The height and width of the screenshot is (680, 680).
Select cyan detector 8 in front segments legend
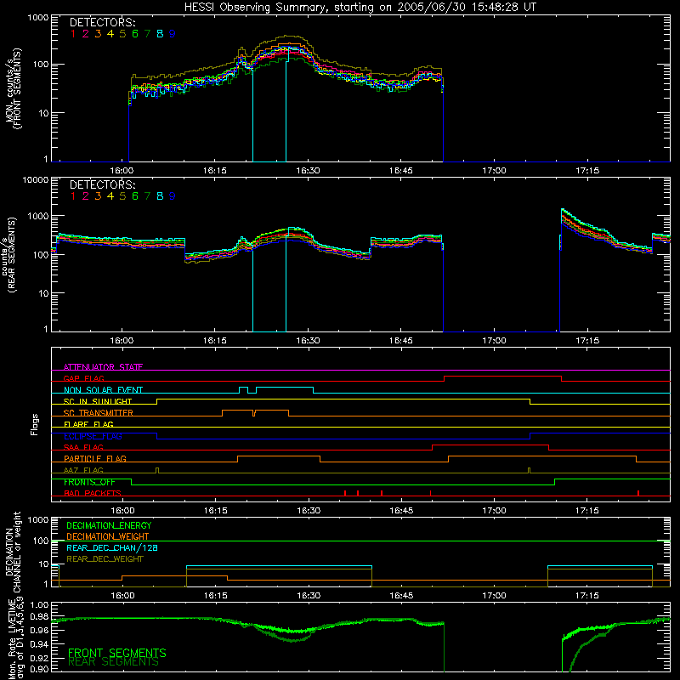click(x=160, y=34)
